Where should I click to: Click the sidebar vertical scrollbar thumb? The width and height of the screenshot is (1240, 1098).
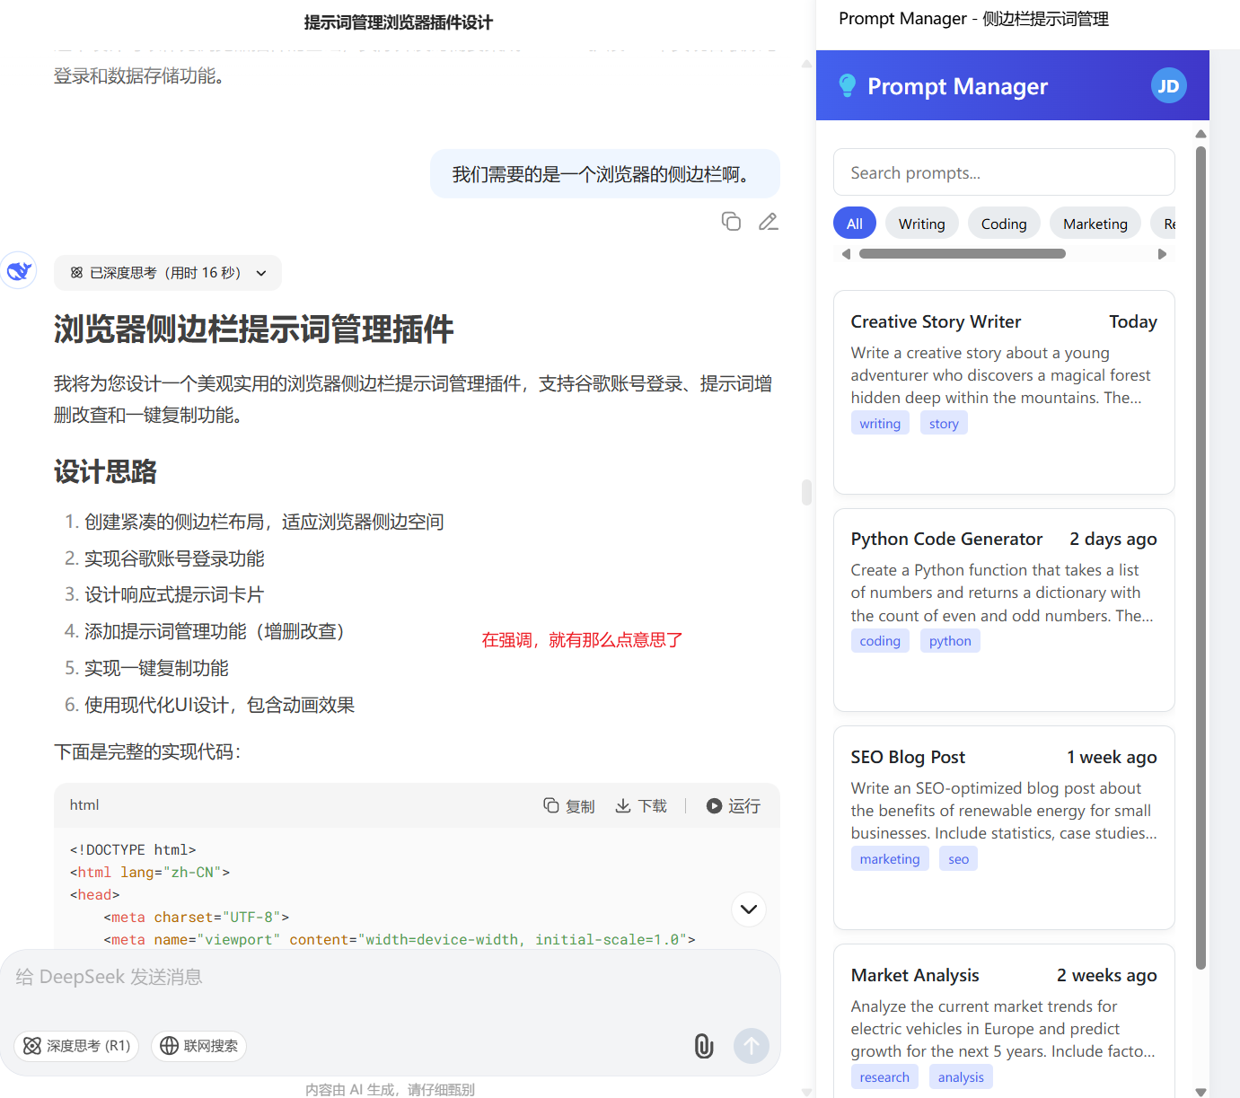[1201, 558]
